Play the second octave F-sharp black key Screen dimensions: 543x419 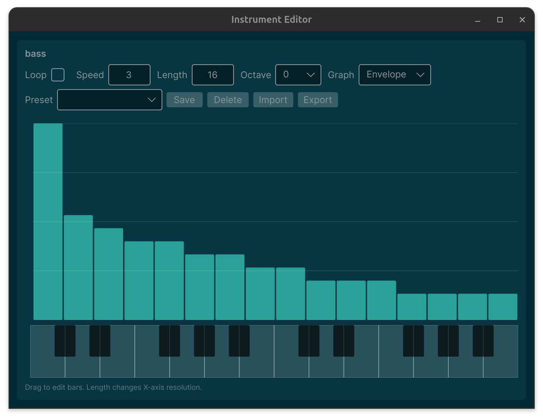click(414, 341)
